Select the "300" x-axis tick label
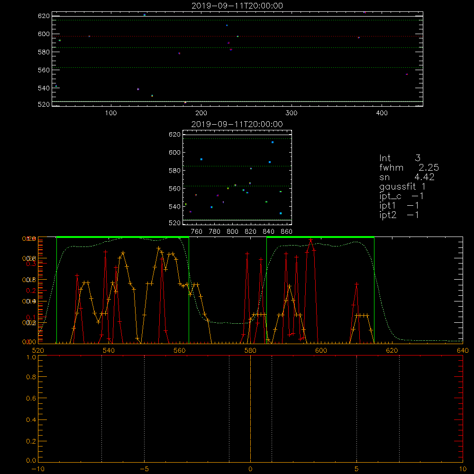 [292, 113]
